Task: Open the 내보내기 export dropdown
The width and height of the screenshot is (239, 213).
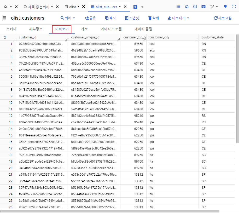Action: click(178, 18)
